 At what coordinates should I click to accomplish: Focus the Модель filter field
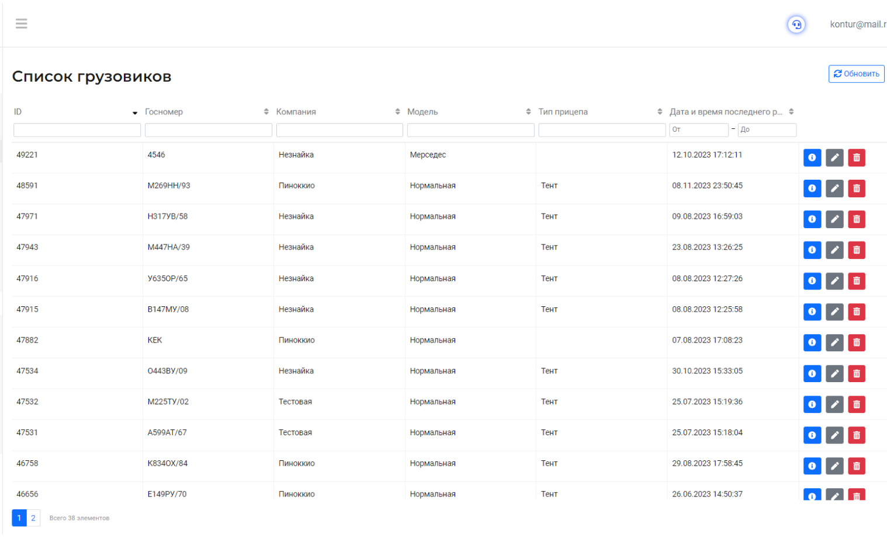pyautogui.click(x=470, y=130)
